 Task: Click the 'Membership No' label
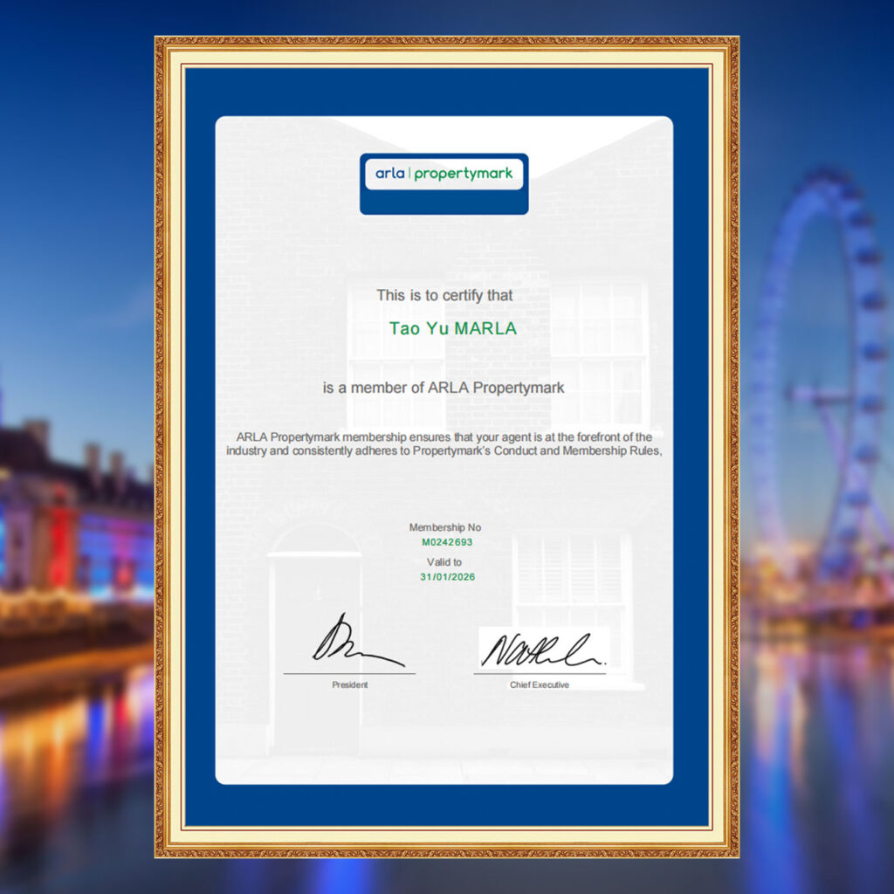click(x=444, y=527)
